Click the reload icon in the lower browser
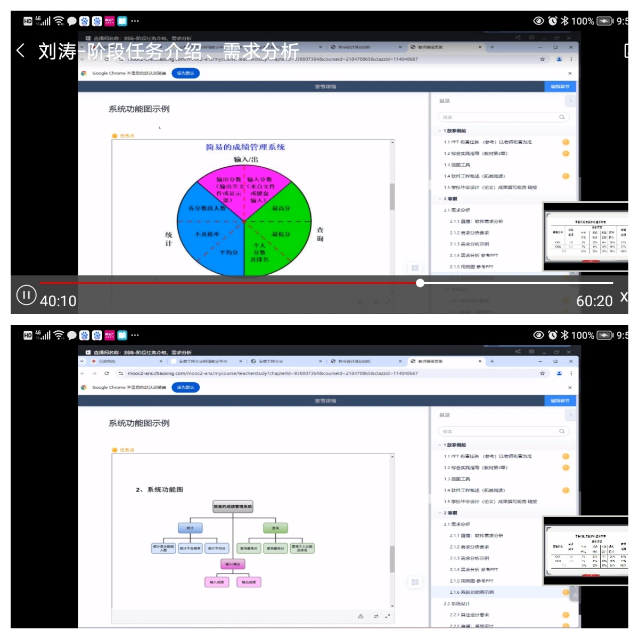The image size is (639, 639). click(106, 373)
